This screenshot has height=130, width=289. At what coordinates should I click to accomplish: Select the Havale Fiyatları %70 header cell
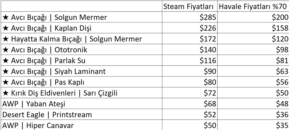click(253, 6)
